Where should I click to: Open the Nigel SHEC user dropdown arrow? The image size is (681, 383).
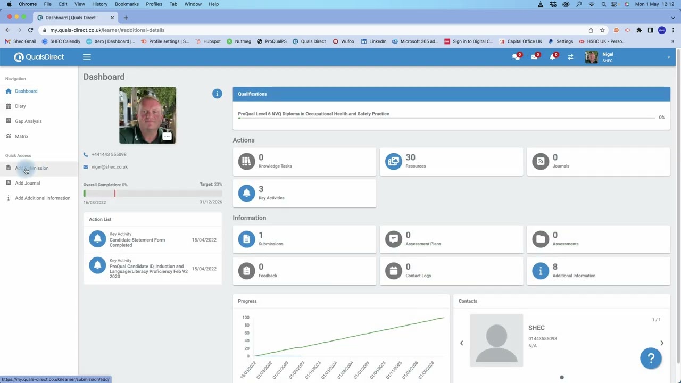(x=669, y=57)
